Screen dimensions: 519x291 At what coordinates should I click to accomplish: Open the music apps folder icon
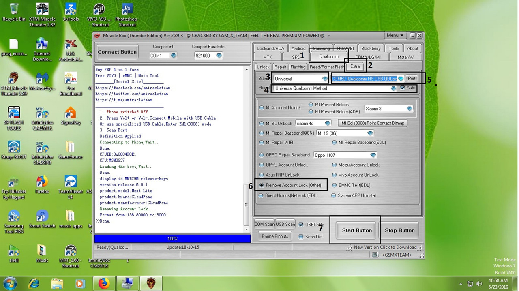pos(71,219)
